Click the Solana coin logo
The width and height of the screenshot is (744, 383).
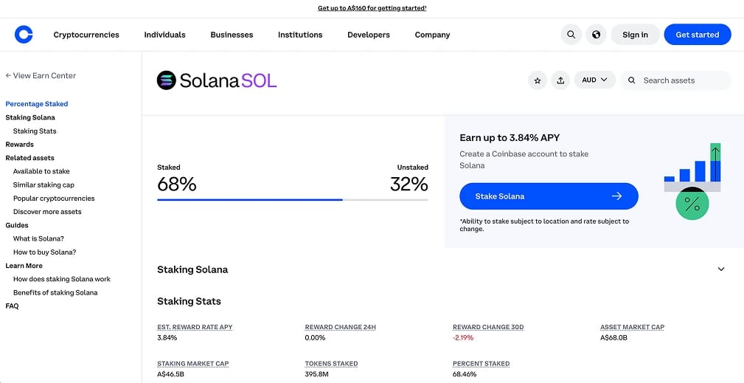pyautogui.click(x=167, y=80)
